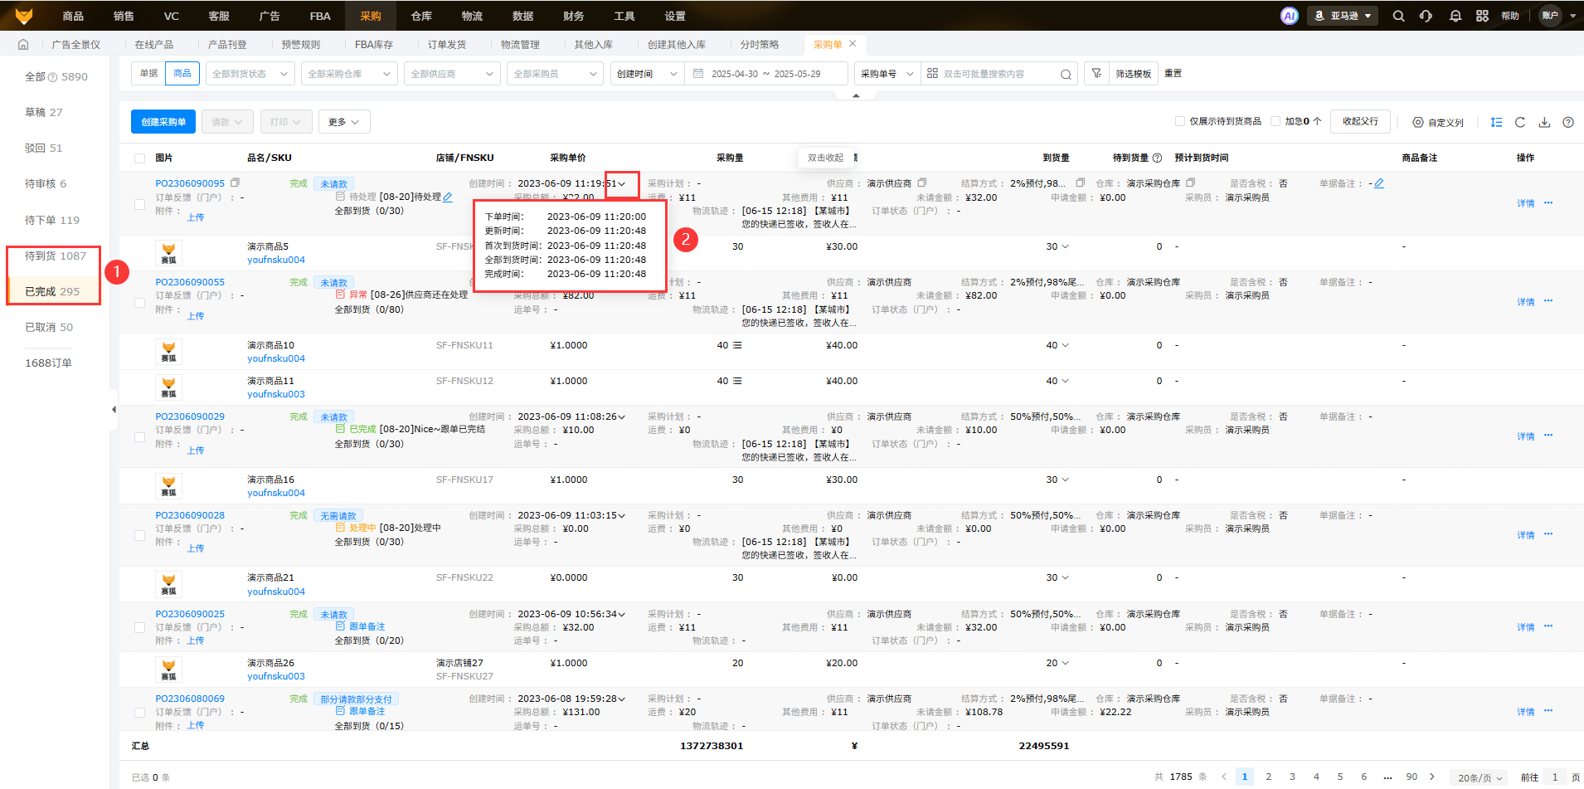The image size is (1584, 789).
Task: Click the 收起父行 button
Action: 1360,121
